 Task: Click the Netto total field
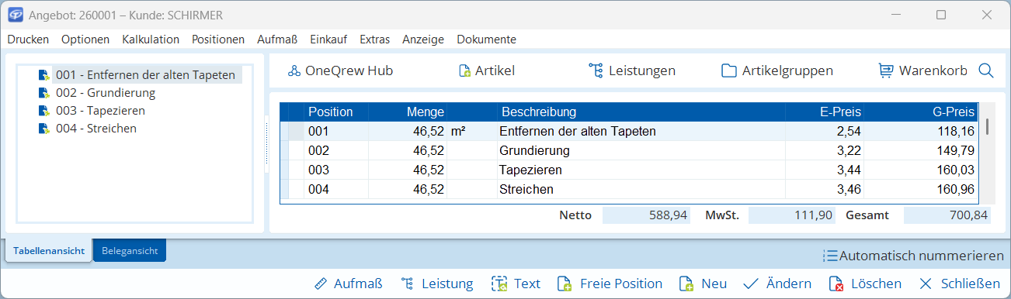(646, 215)
